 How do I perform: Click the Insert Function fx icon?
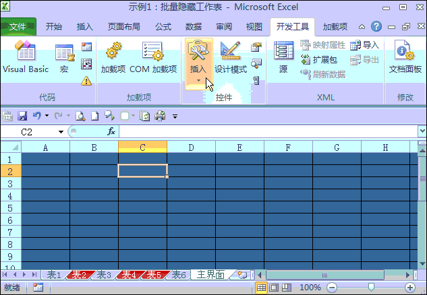[111, 131]
